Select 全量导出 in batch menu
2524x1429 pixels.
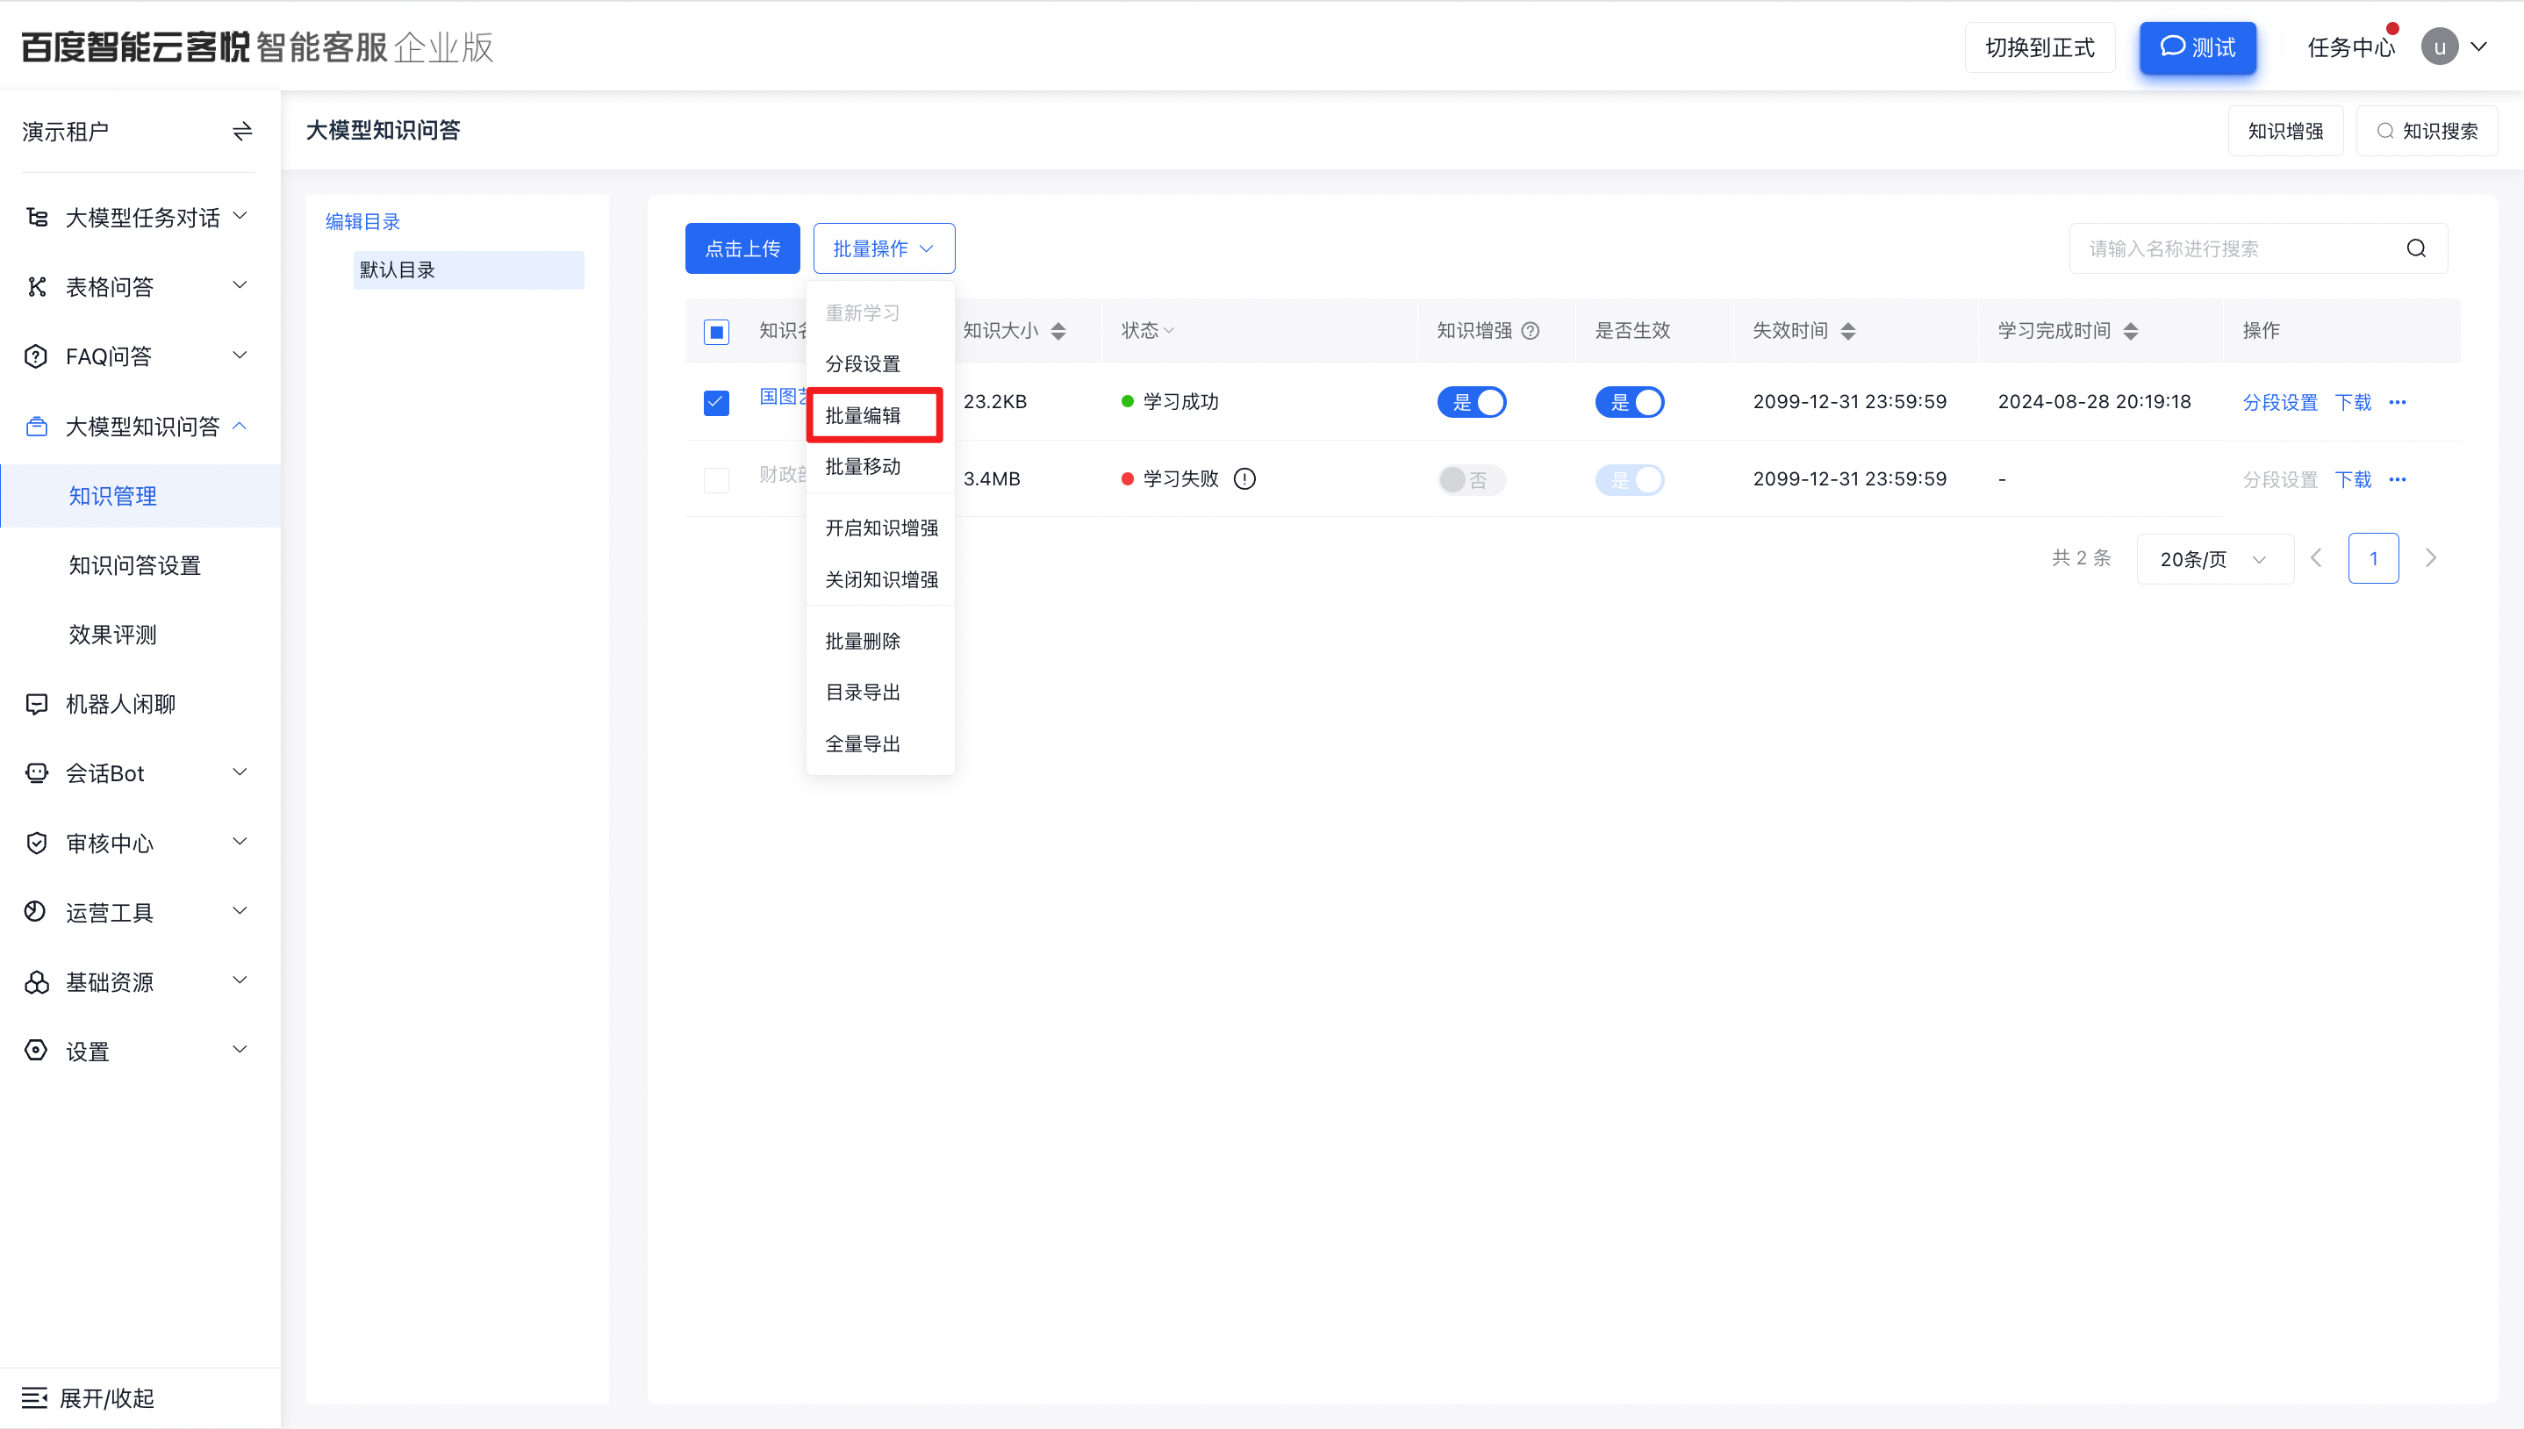click(880, 744)
